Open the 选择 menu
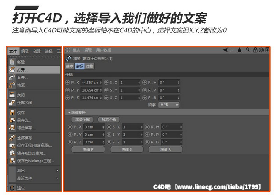Image resolution: width=275 pixels, height=195 pixels. (x=49, y=51)
